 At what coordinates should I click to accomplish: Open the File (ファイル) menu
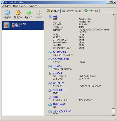[x=6, y=6]
